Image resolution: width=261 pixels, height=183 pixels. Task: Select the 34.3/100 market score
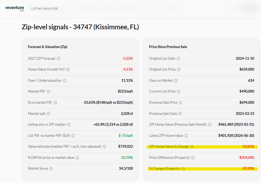pos(126,169)
